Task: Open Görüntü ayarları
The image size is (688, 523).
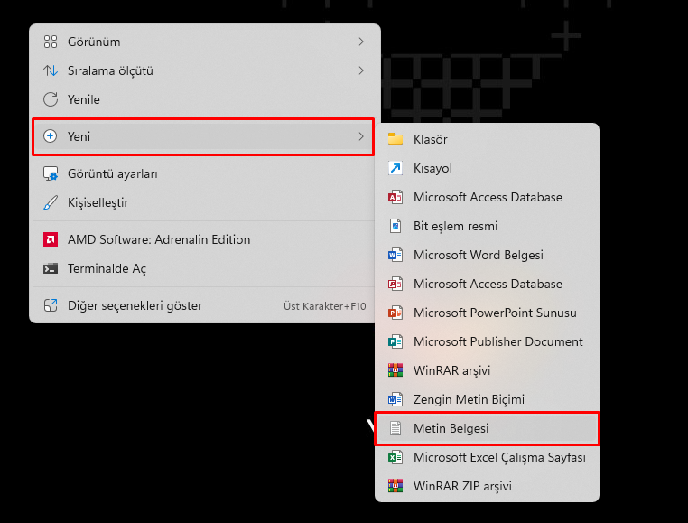Action: (x=113, y=173)
